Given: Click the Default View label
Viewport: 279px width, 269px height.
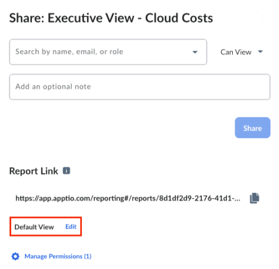Looking at the screenshot, I should (x=34, y=227).
